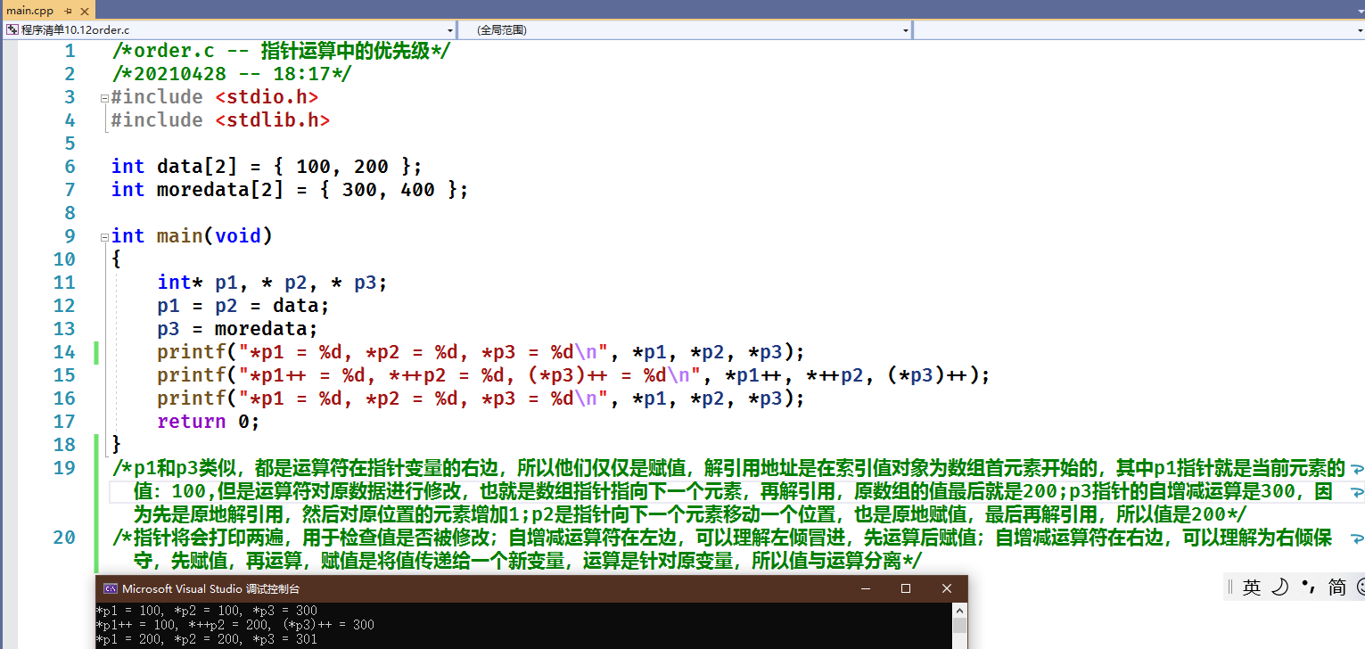The image size is (1365, 649).
Task: Minimize the debug console window
Action: click(865, 588)
